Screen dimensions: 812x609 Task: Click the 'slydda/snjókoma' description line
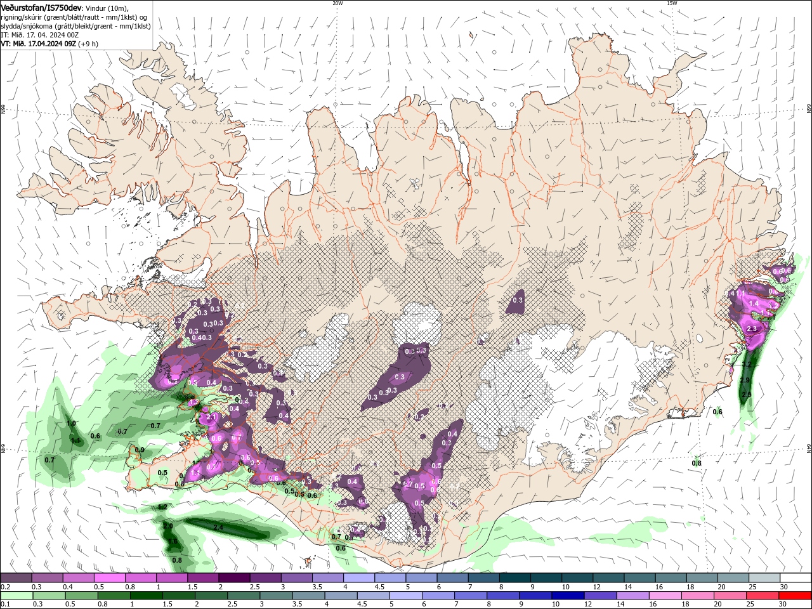(76, 26)
